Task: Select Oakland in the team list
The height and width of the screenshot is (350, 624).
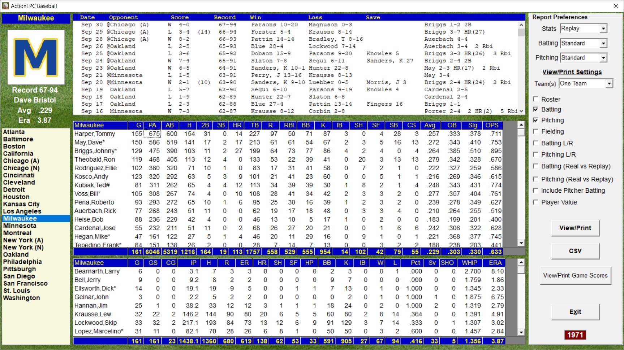Action: [x=16, y=254]
